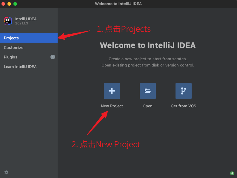Image resolution: width=237 pixels, height=178 pixels.
Task: Click the window title bar text
Action: pos(118,4)
